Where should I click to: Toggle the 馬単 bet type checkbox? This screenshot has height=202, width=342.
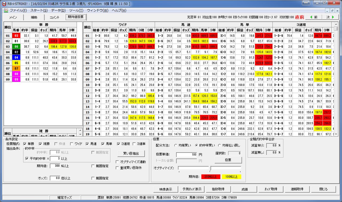(x=103, y=144)
